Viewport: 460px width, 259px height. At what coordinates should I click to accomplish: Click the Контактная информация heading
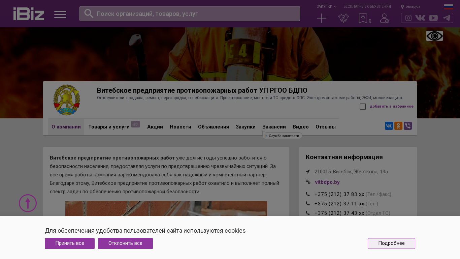tap(344, 157)
